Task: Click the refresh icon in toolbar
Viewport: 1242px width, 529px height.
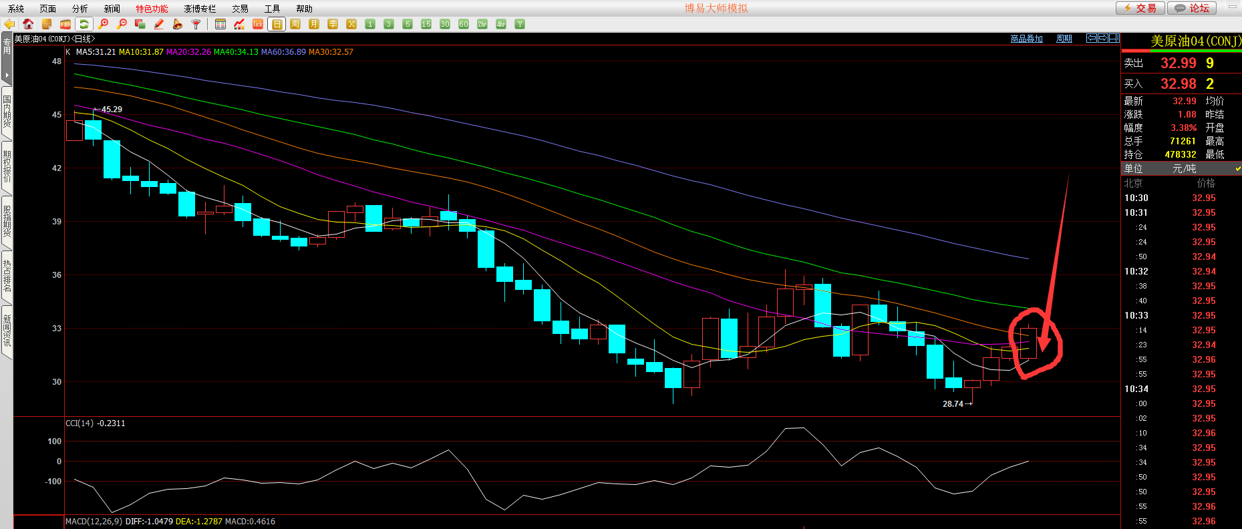Action: click(84, 24)
